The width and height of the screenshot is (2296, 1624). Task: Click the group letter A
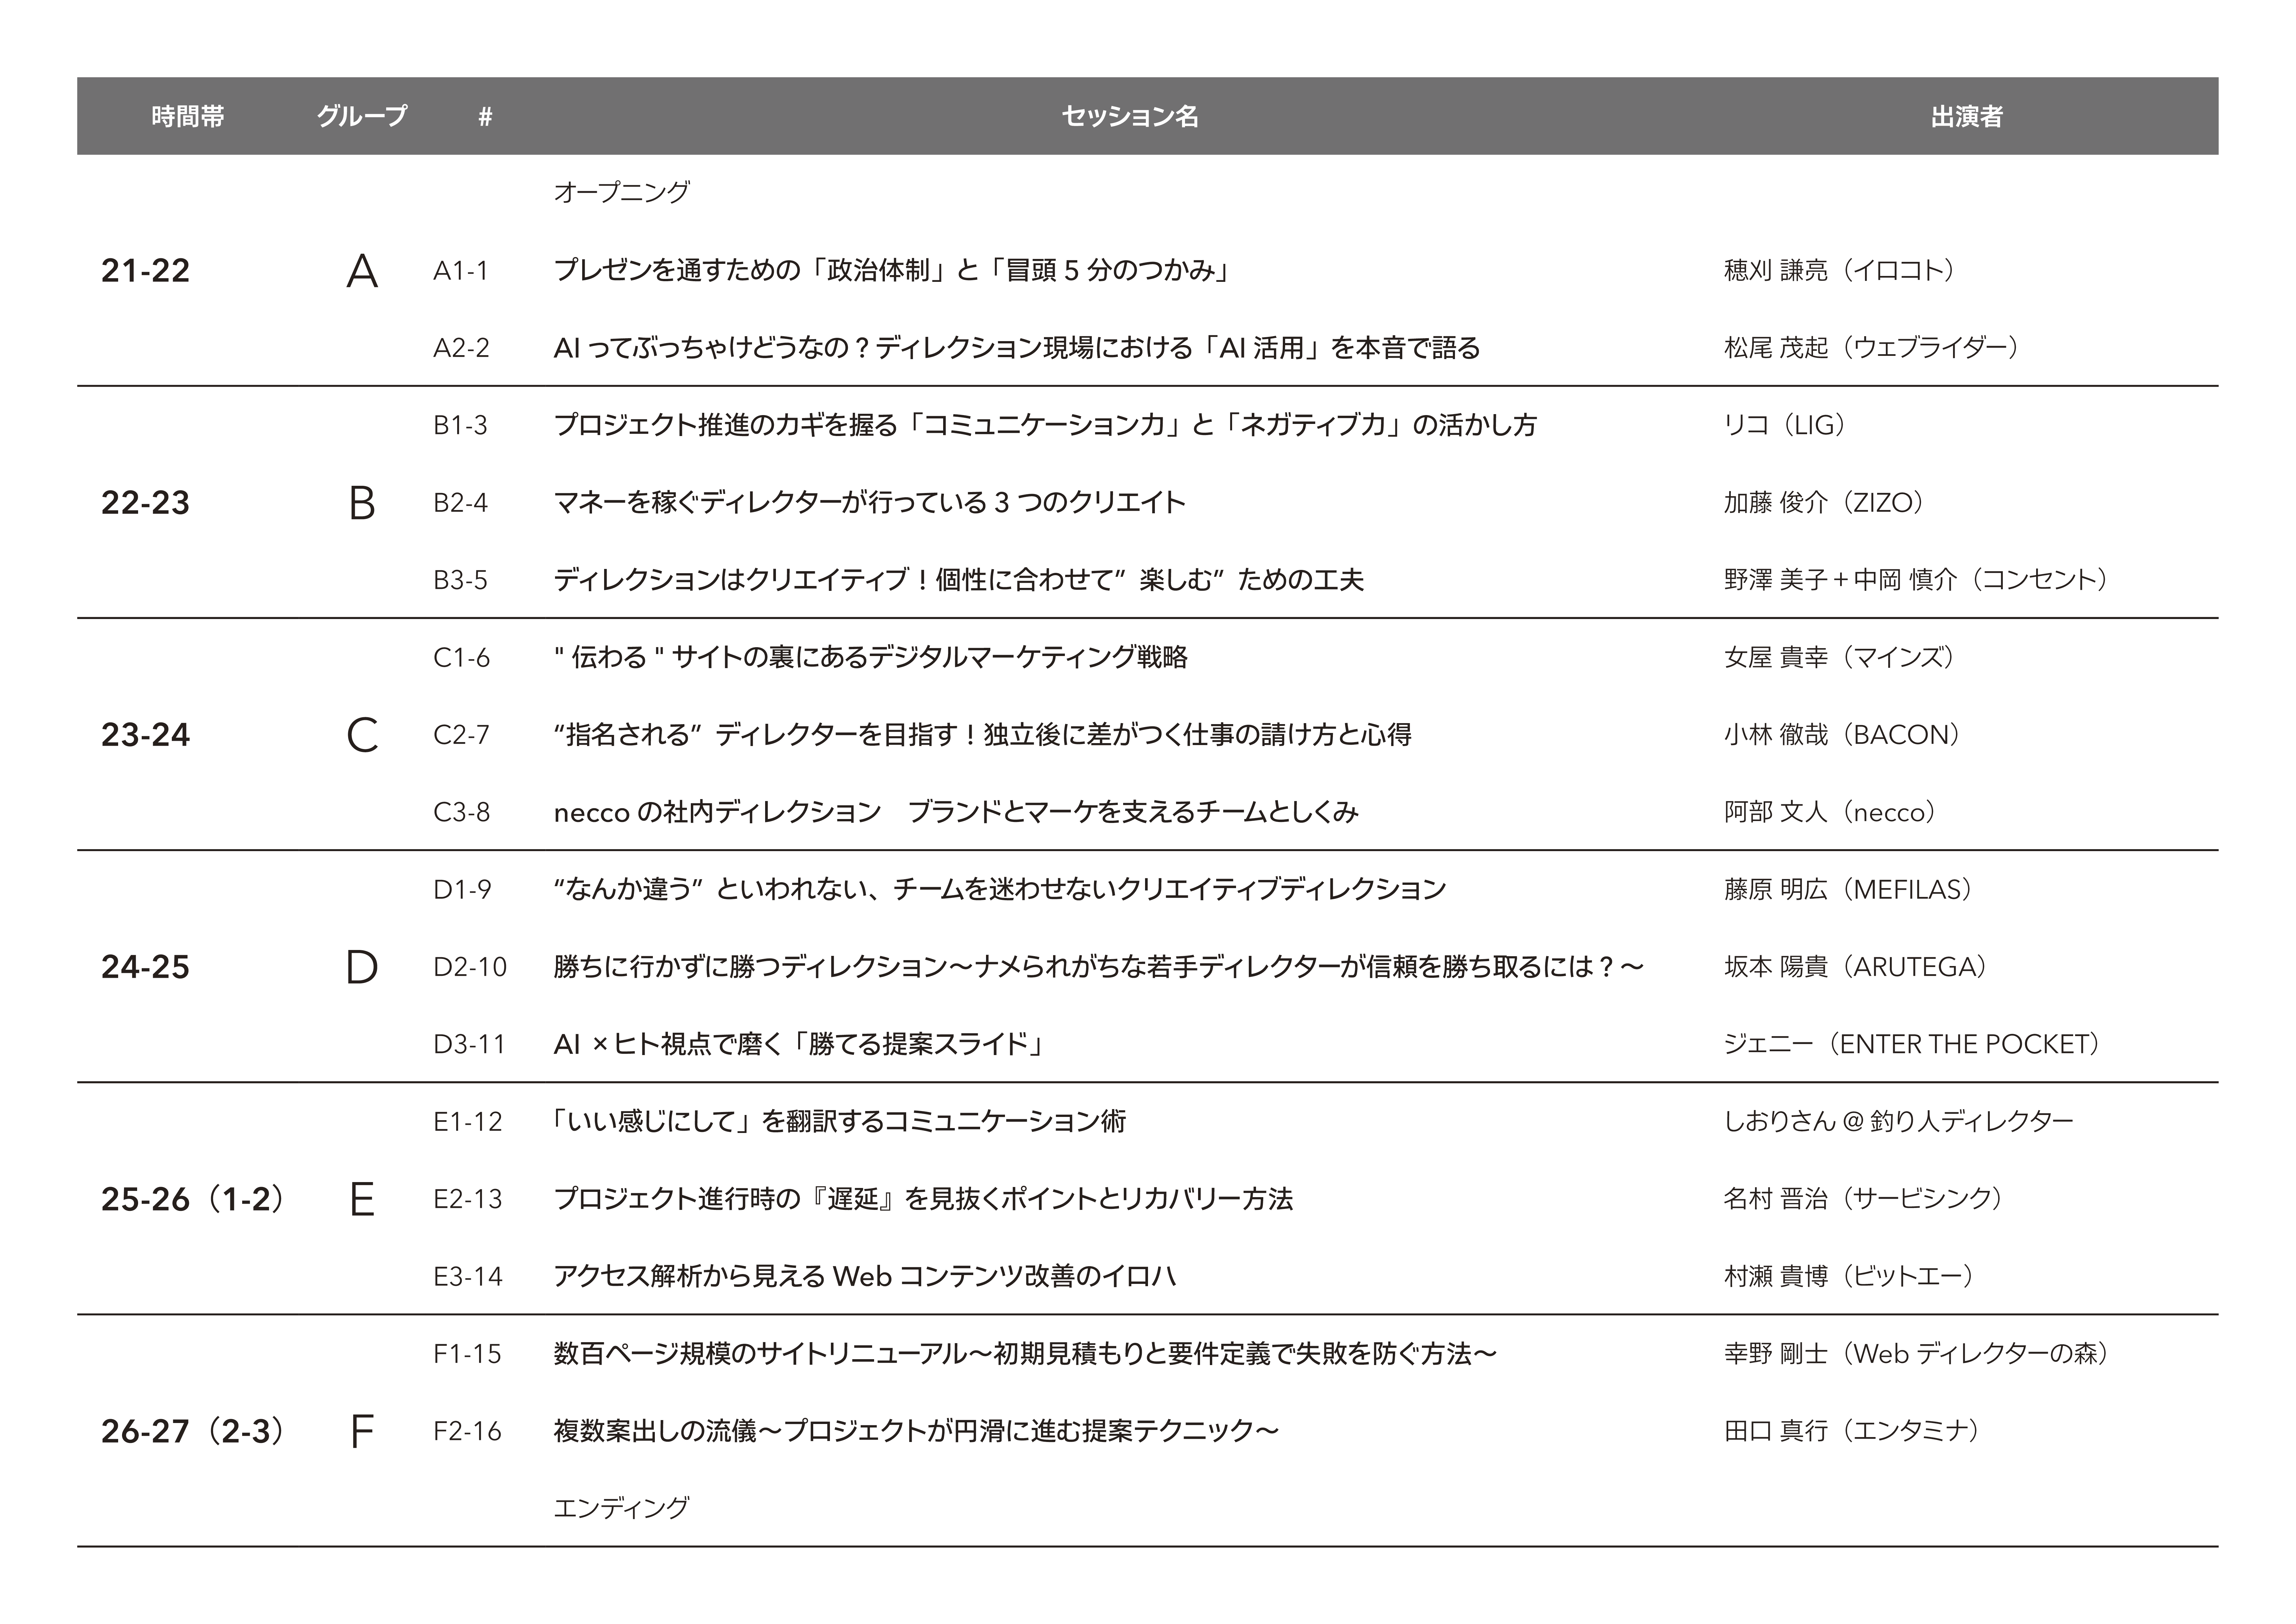(362, 271)
